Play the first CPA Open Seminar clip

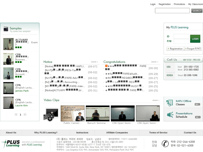tap(123, 113)
